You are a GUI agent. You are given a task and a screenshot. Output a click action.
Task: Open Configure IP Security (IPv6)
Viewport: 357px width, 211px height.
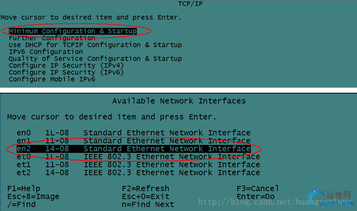tap(65, 73)
